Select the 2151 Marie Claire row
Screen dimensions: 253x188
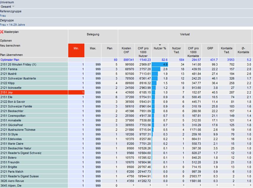(x=34, y=144)
